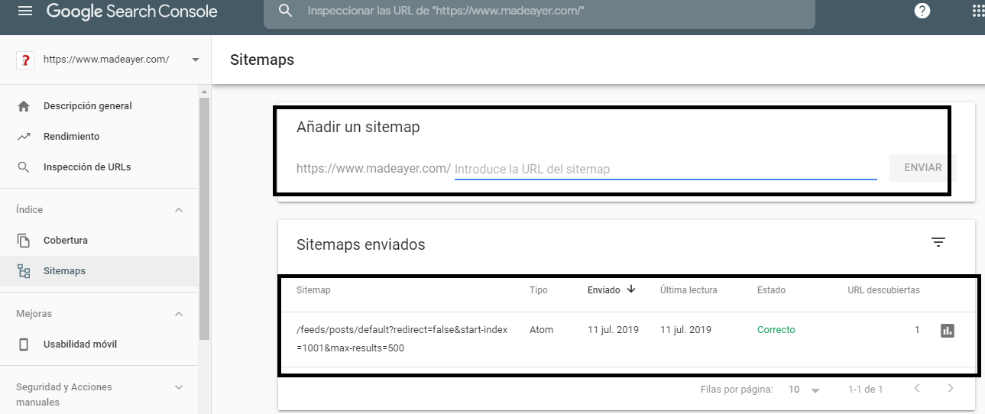
Task: Click the Google Search Console logo
Action: pyautogui.click(x=132, y=11)
